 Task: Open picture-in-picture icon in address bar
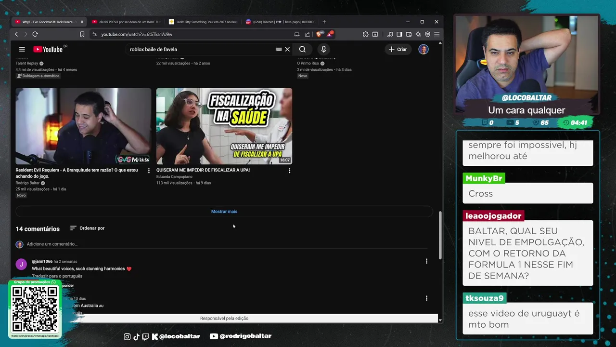tap(297, 34)
